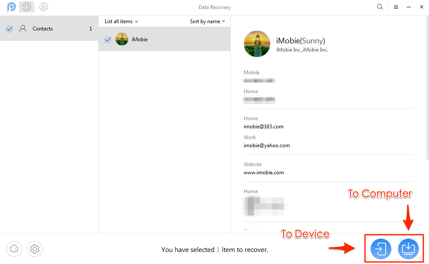The height and width of the screenshot is (264, 429).
Task: Click the imobie@163.com email address
Action: pyautogui.click(x=263, y=127)
